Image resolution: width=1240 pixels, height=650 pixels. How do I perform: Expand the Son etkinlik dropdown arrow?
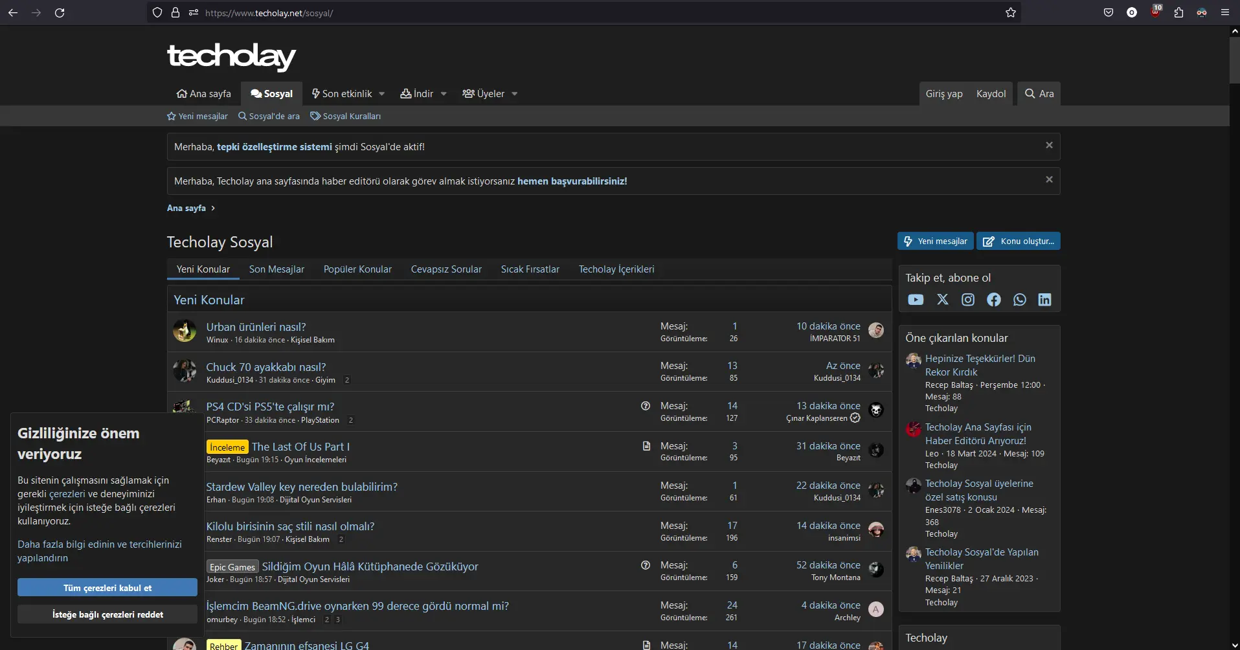click(382, 94)
